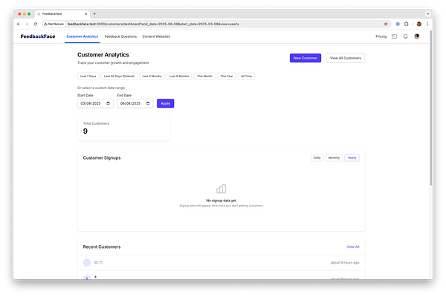Screen dimensions: 446x297
Task: Bookmark this page with the star icon
Action: (x=386, y=25)
